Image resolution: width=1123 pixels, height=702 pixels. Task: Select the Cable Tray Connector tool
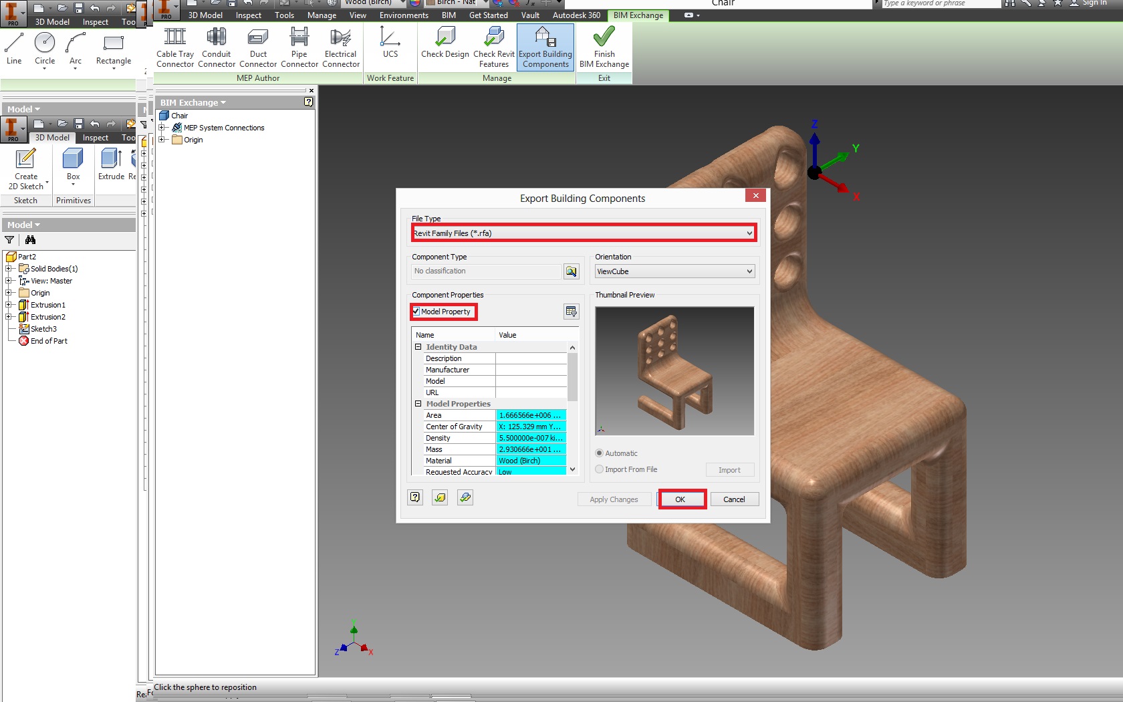[175, 47]
